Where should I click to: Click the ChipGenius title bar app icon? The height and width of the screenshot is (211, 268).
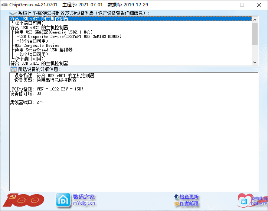(x=4, y=5)
